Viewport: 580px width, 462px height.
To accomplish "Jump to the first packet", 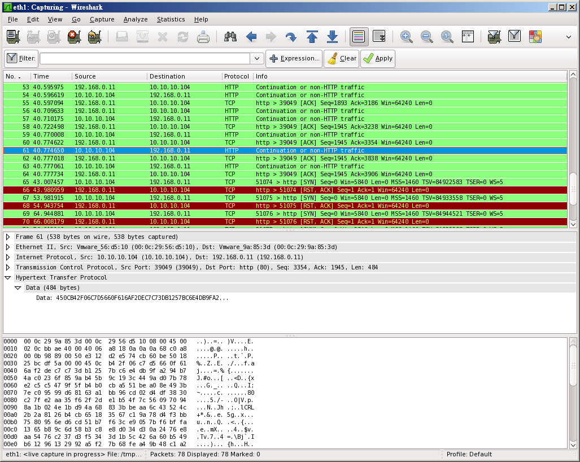I will point(312,36).
